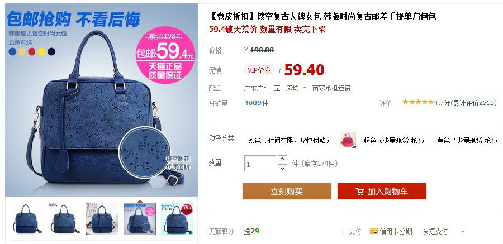Click the five-star rating icons
This screenshot has height=244, width=503.
pyautogui.click(x=417, y=102)
